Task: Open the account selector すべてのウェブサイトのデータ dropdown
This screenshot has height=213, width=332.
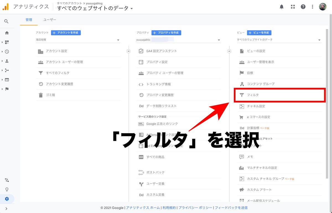Action: (95, 8)
